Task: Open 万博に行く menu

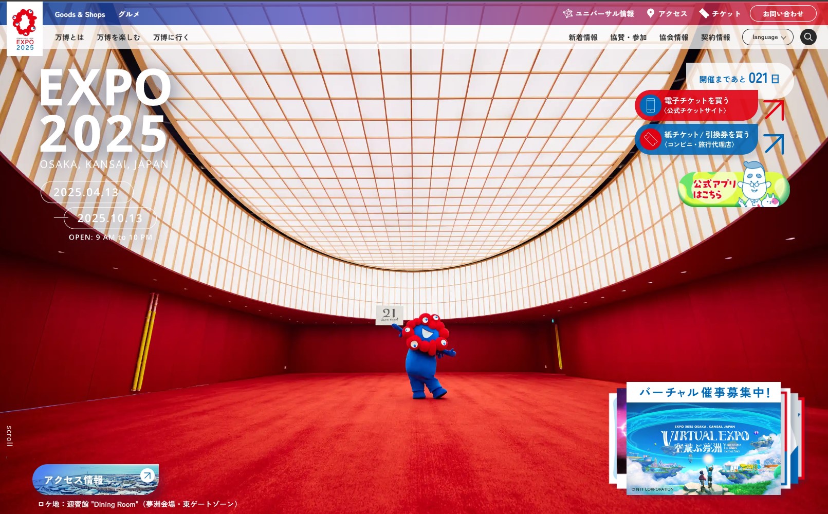Action: point(171,38)
